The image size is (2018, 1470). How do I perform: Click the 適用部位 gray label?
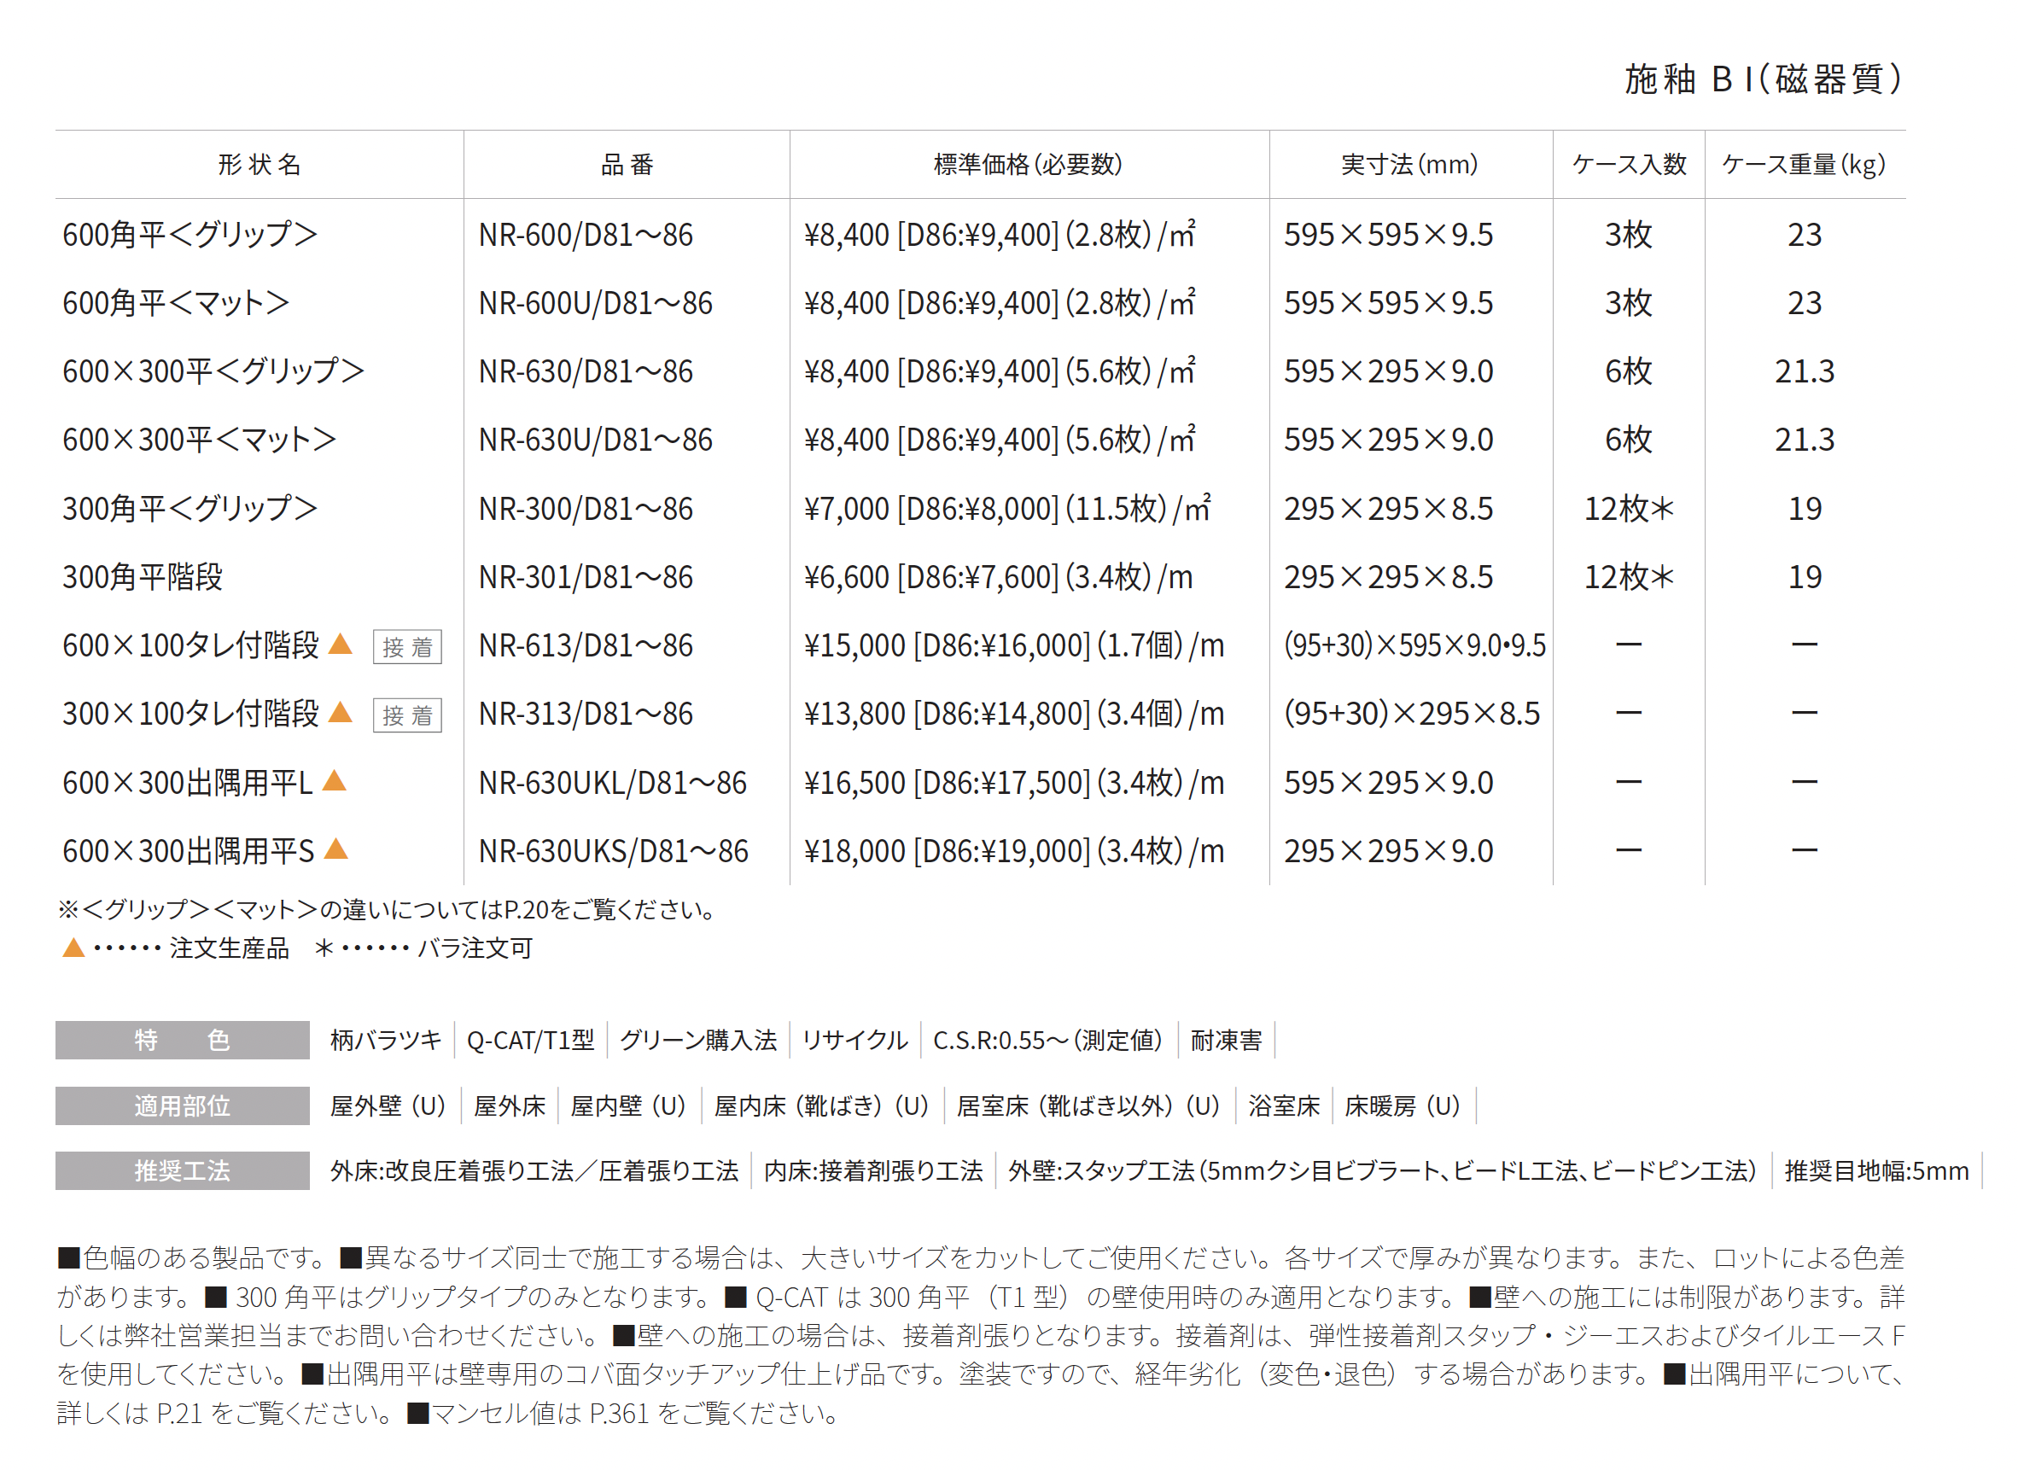point(183,1106)
